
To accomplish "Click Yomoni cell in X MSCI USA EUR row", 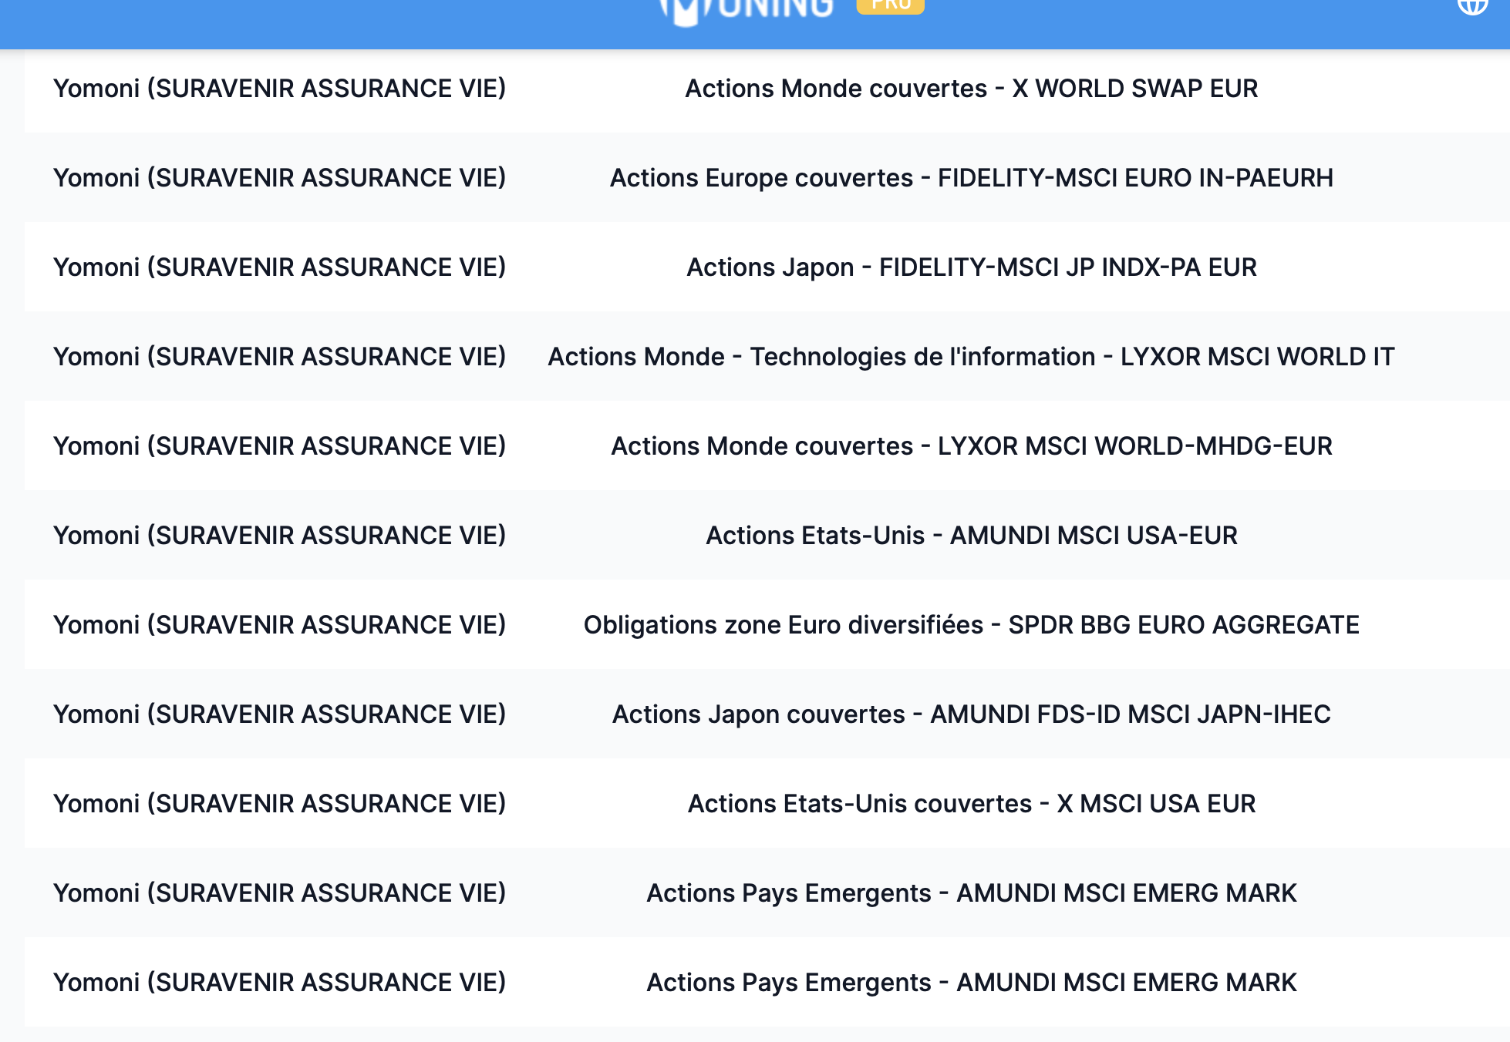I will coord(279,804).
